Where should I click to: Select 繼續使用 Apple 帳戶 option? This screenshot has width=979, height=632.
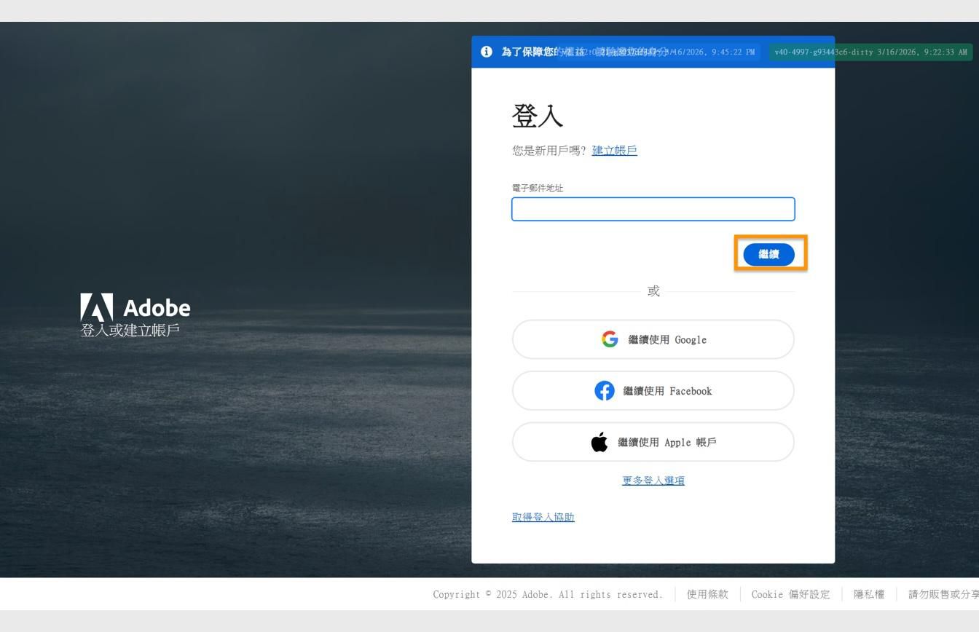point(653,442)
